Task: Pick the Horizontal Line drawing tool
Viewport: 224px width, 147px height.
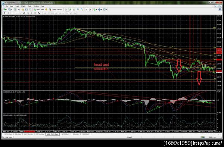Action: (17, 13)
